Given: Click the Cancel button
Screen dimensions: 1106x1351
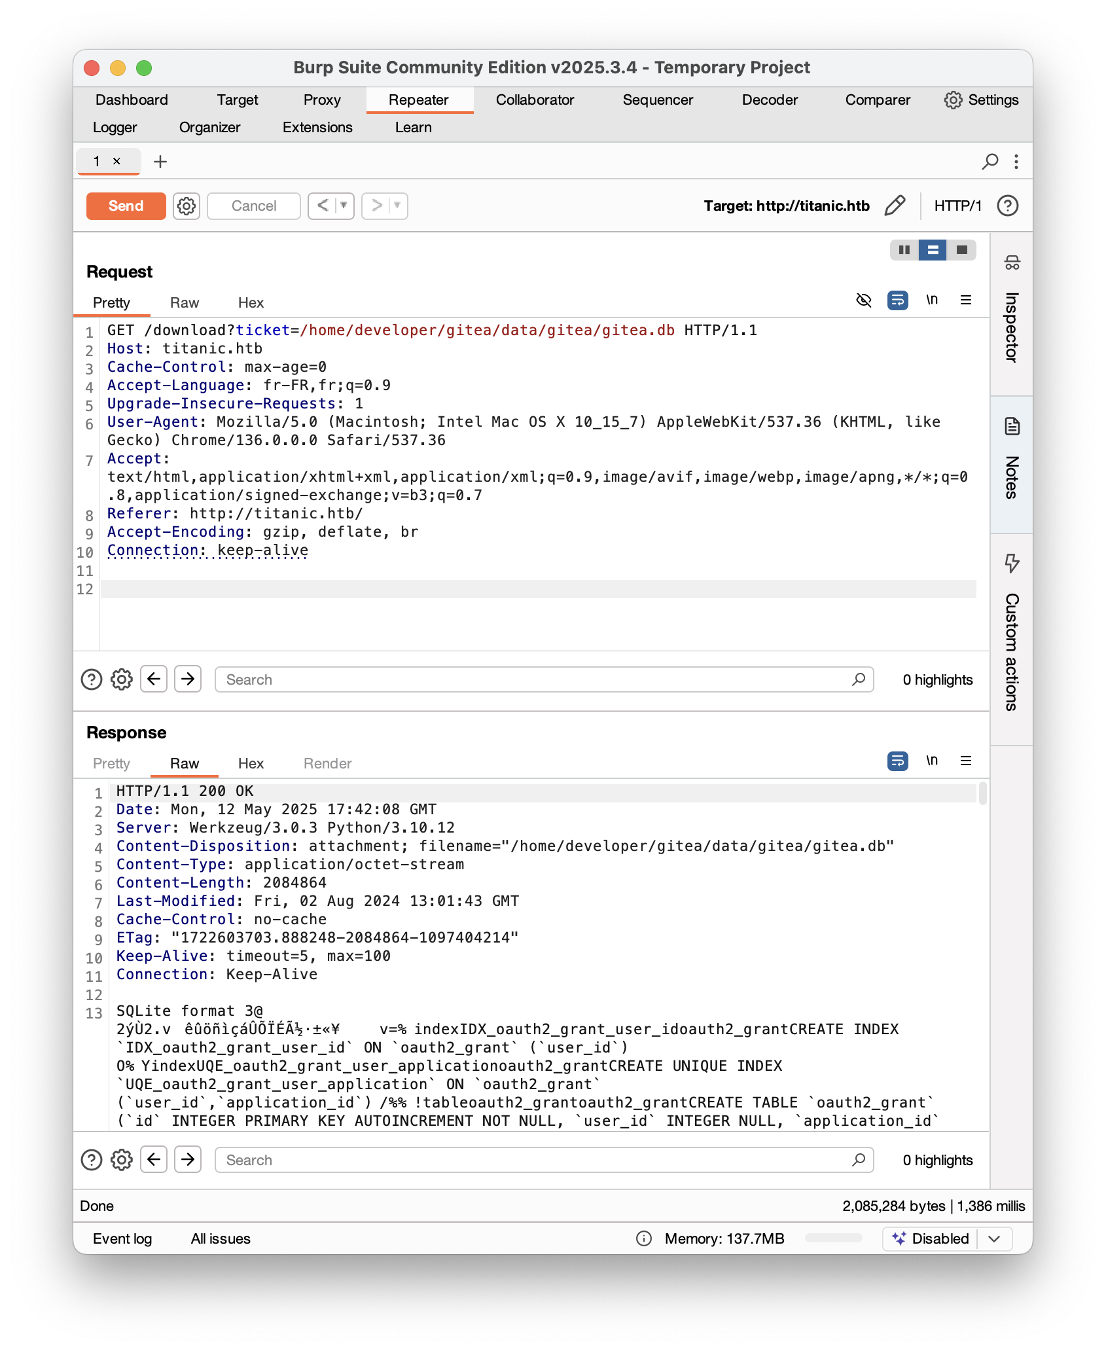Looking at the screenshot, I should tap(254, 206).
